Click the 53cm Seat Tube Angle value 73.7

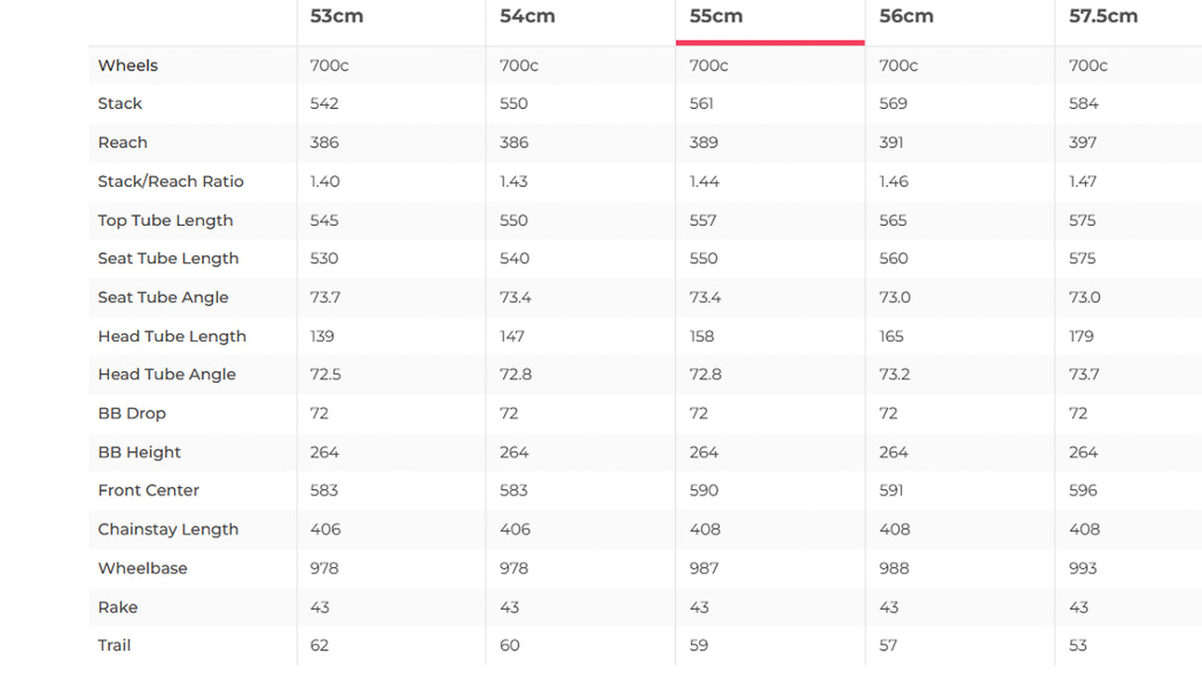(x=324, y=297)
